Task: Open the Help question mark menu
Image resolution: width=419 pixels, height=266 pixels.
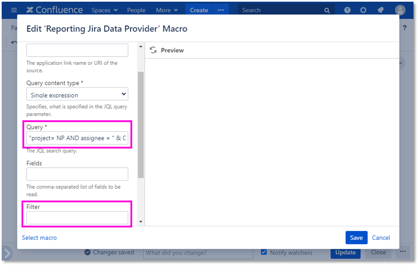Action: [347, 10]
